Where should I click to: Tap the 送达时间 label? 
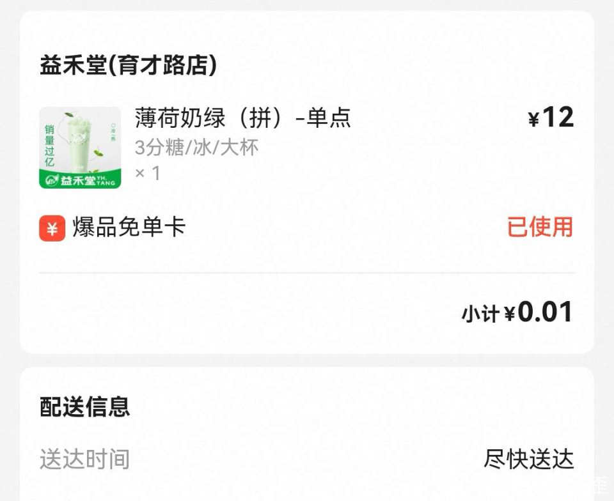pyautogui.click(x=84, y=459)
